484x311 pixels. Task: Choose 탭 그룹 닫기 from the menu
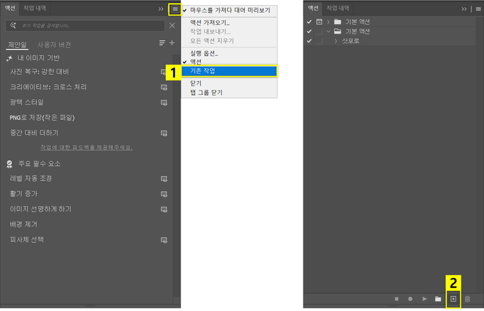[229, 92]
